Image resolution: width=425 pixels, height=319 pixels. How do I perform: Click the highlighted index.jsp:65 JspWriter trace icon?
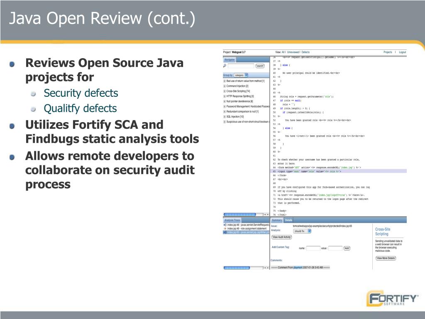225,233
